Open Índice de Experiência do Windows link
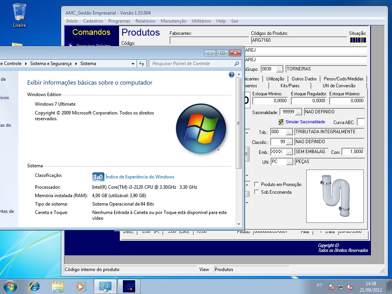This screenshot has height=294, width=392. [x=140, y=177]
